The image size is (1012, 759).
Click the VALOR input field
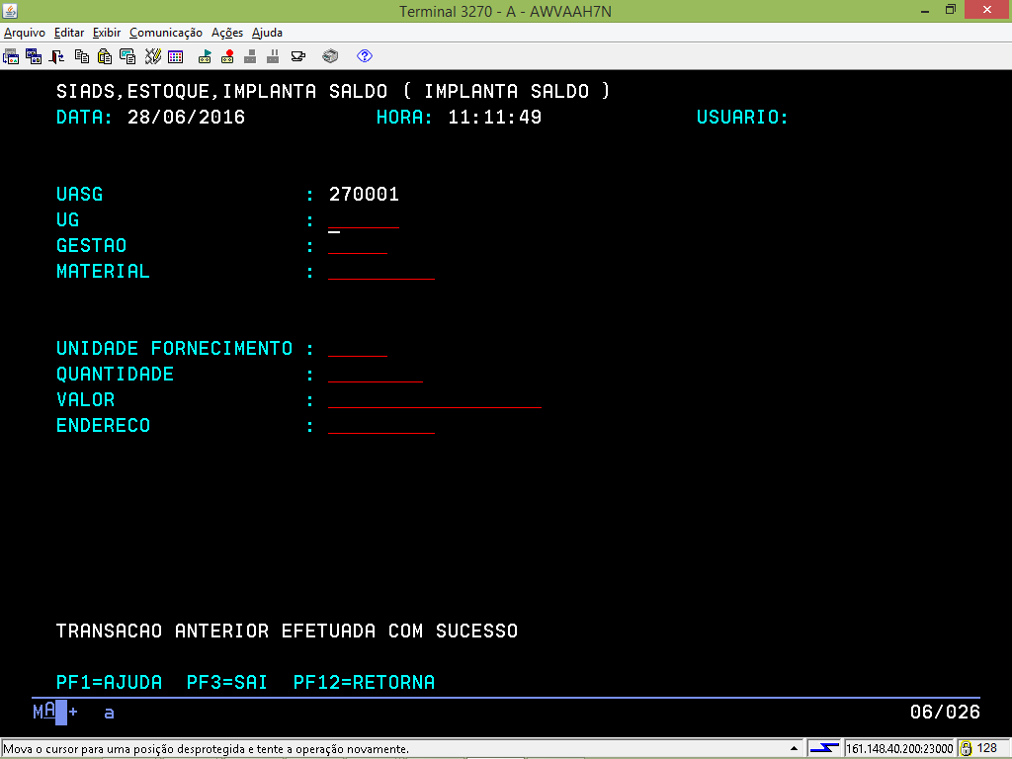pyautogui.click(x=435, y=400)
